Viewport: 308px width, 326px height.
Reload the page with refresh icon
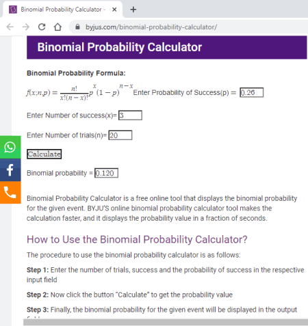coord(42,27)
